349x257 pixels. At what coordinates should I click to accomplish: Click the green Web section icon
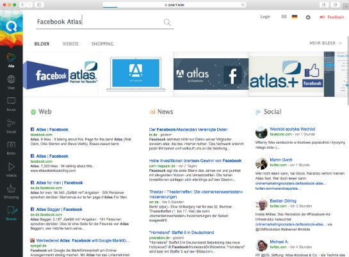(x=33, y=112)
